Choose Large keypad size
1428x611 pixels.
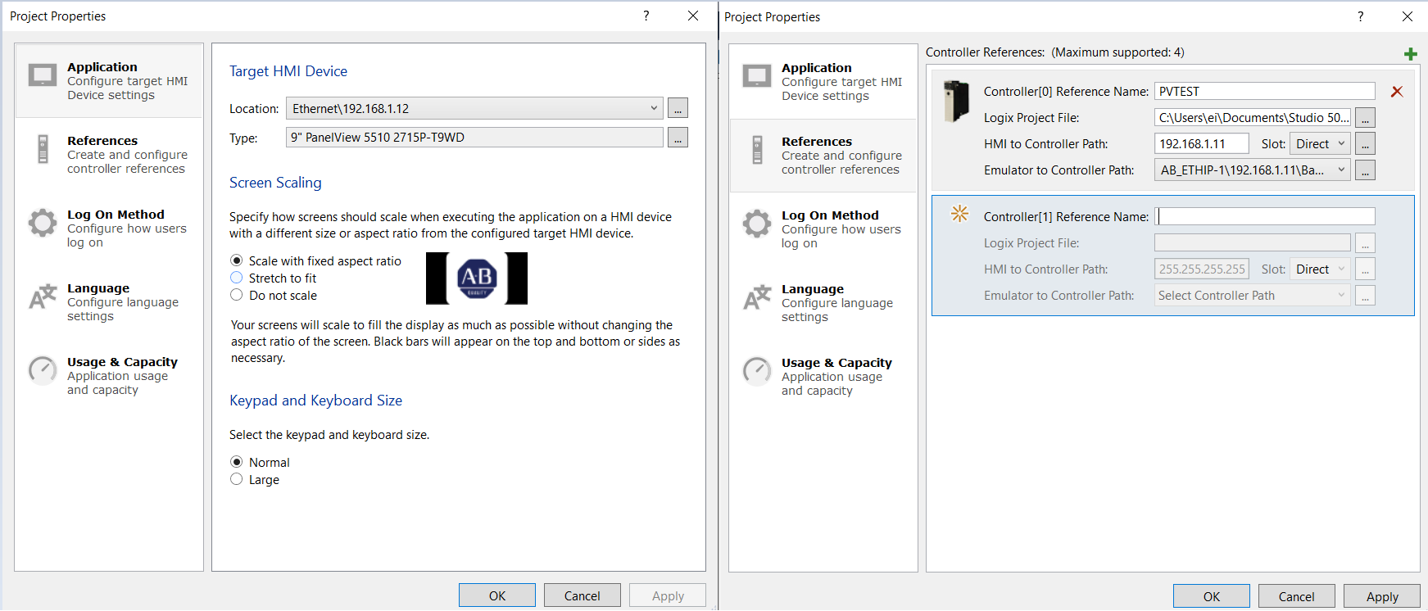pyautogui.click(x=237, y=479)
